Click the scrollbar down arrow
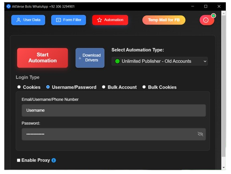231x174 pixels. (x=224, y=168)
